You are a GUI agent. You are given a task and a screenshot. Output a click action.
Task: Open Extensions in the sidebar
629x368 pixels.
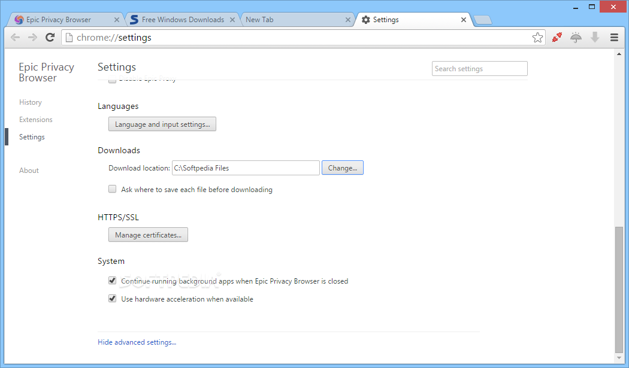point(36,120)
